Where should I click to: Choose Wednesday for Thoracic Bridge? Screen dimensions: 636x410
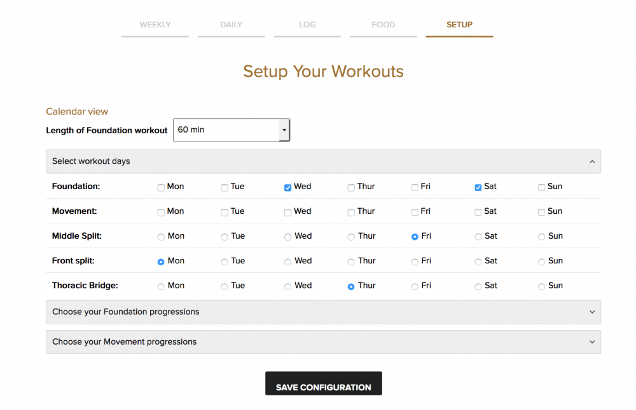coord(287,286)
